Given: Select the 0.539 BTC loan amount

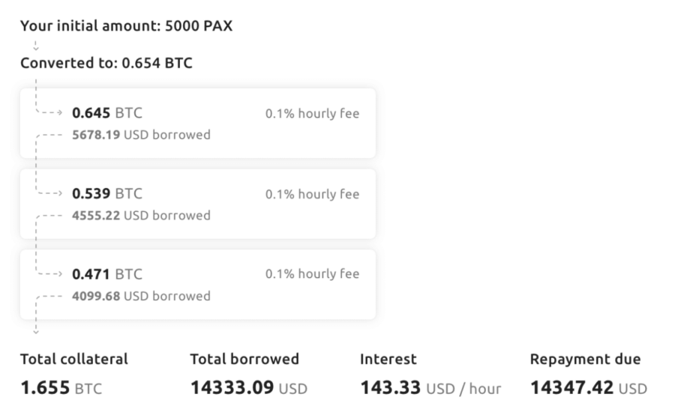Looking at the screenshot, I should point(106,195).
